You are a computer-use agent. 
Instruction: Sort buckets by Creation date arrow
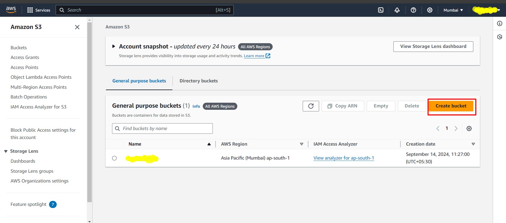click(x=473, y=144)
